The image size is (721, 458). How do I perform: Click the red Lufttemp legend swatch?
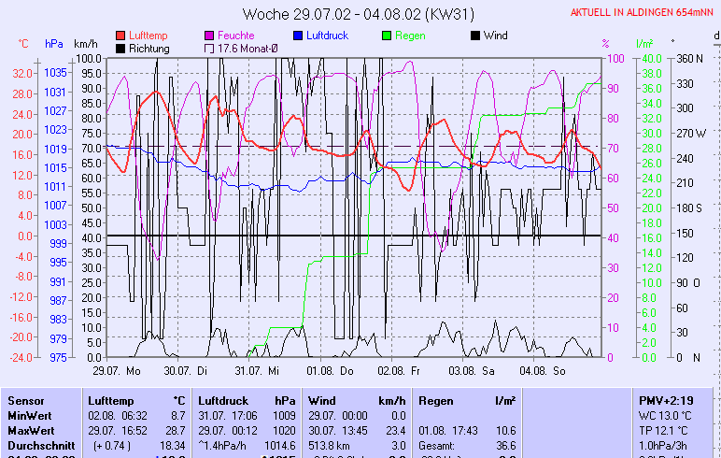(120, 36)
